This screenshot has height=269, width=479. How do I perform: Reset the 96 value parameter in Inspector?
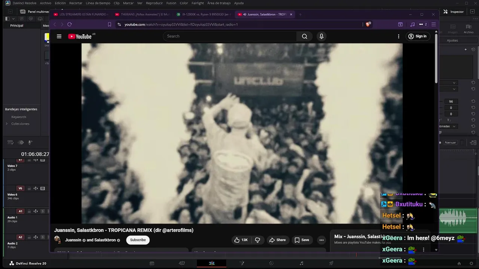473,101
